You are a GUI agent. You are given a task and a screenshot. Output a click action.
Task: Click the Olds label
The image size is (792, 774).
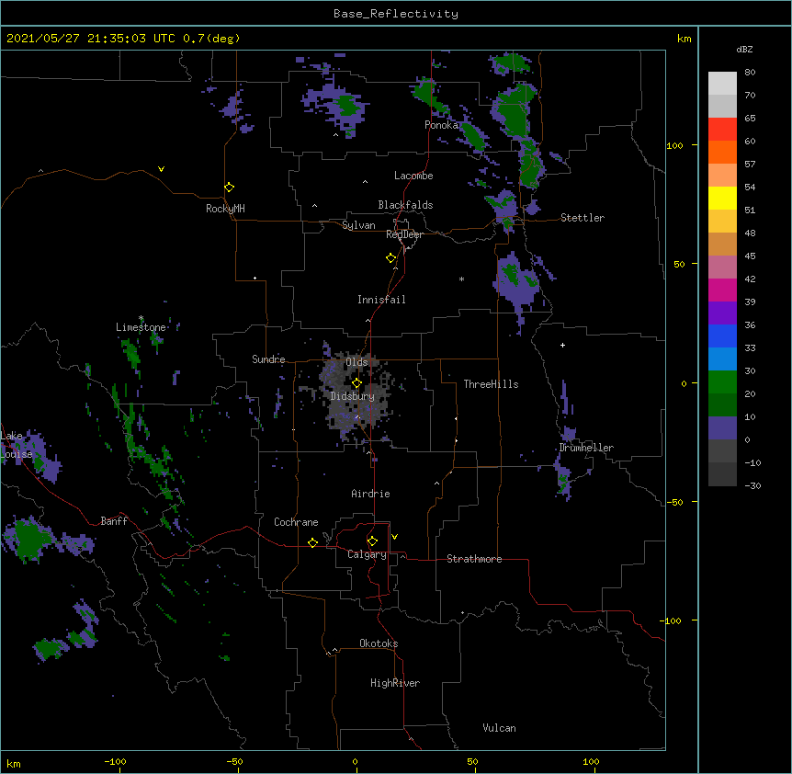click(356, 362)
